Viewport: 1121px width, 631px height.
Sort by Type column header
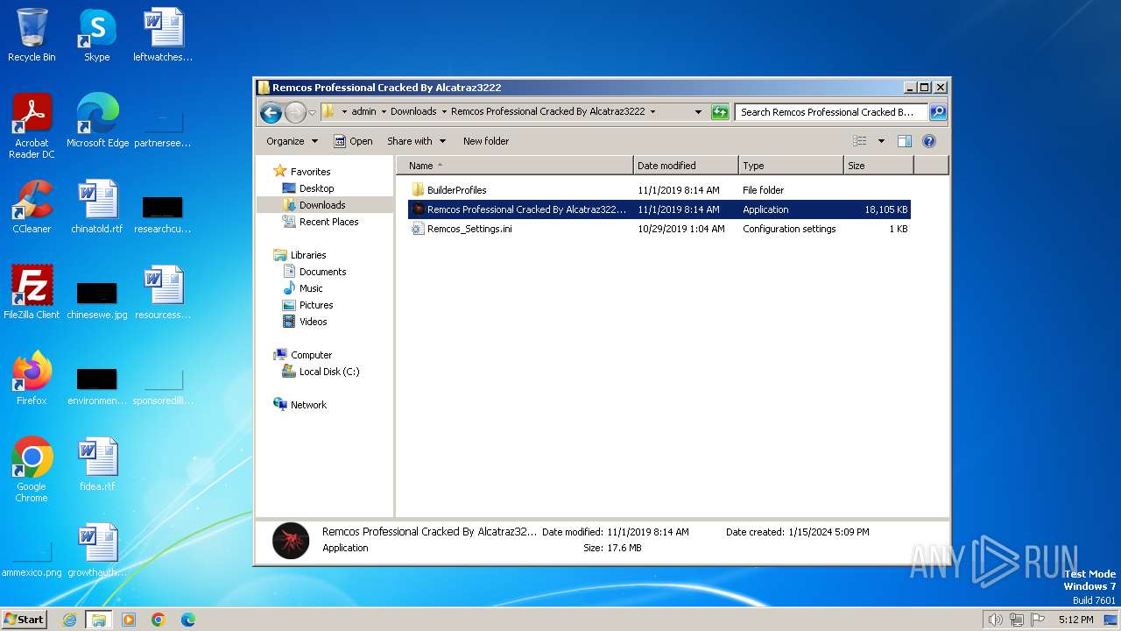click(791, 166)
